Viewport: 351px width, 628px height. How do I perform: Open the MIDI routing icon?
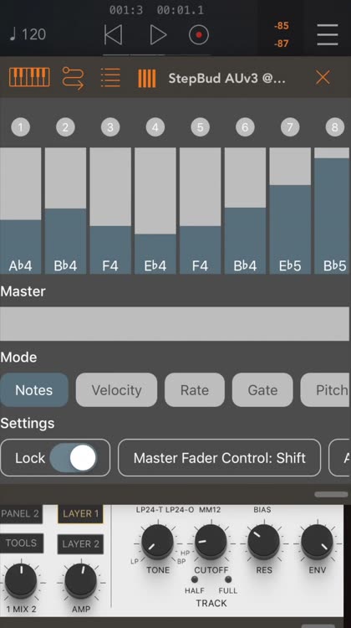[74, 78]
